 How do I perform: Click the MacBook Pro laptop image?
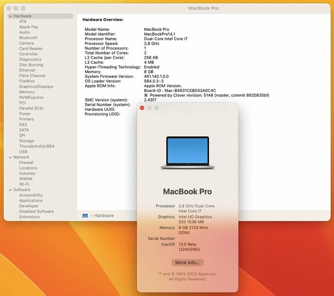(188, 151)
